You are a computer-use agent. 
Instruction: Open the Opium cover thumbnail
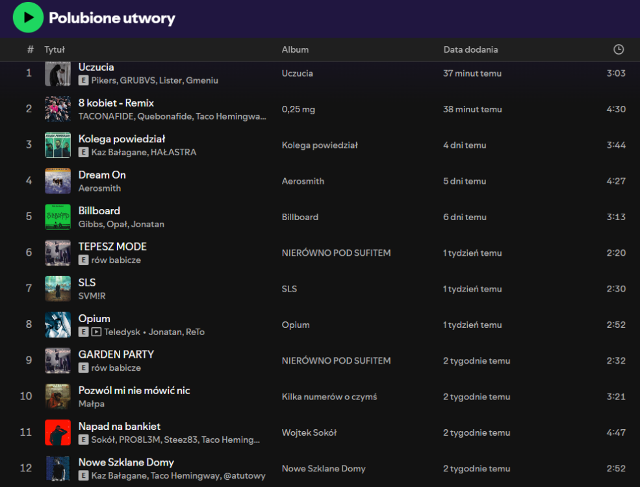click(x=58, y=324)
